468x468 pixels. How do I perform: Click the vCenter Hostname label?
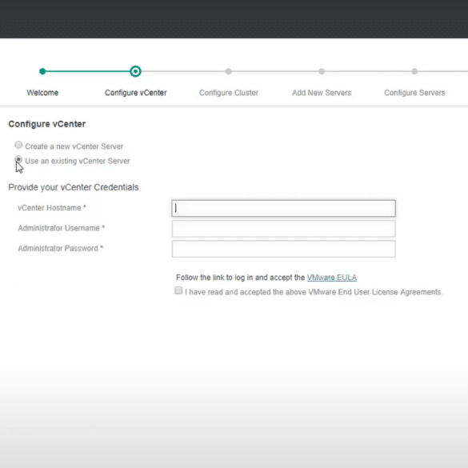pyautogui.click(x=52, y=208)
